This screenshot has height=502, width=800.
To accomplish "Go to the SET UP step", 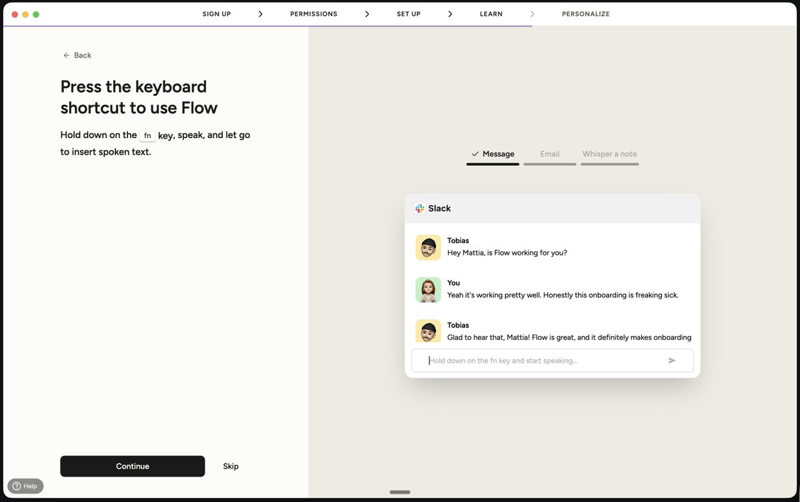I will click(x=408, y=14).
